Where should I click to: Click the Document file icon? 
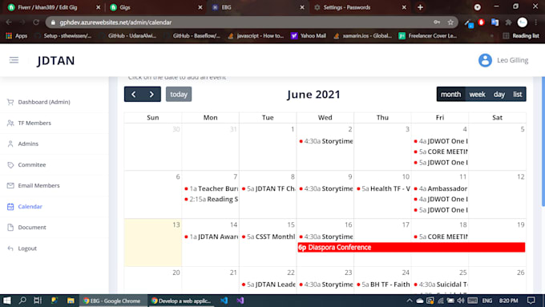10,228
